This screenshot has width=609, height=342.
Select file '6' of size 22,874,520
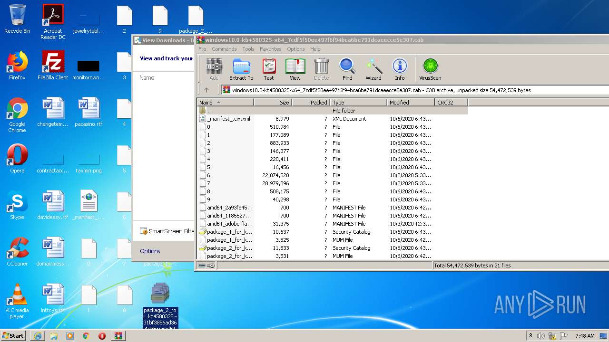click(x=332, y=175)
